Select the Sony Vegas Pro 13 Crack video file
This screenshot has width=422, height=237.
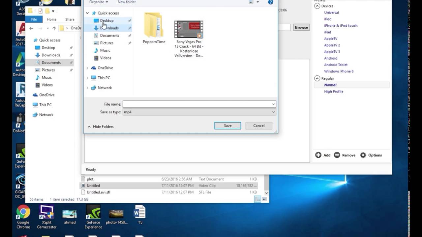pyautogui.click(x=189, y=39)
